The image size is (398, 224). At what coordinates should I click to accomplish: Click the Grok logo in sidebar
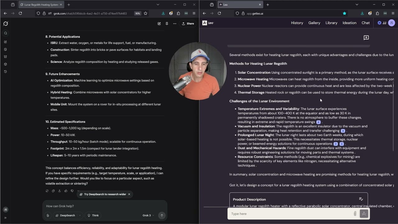5,24
